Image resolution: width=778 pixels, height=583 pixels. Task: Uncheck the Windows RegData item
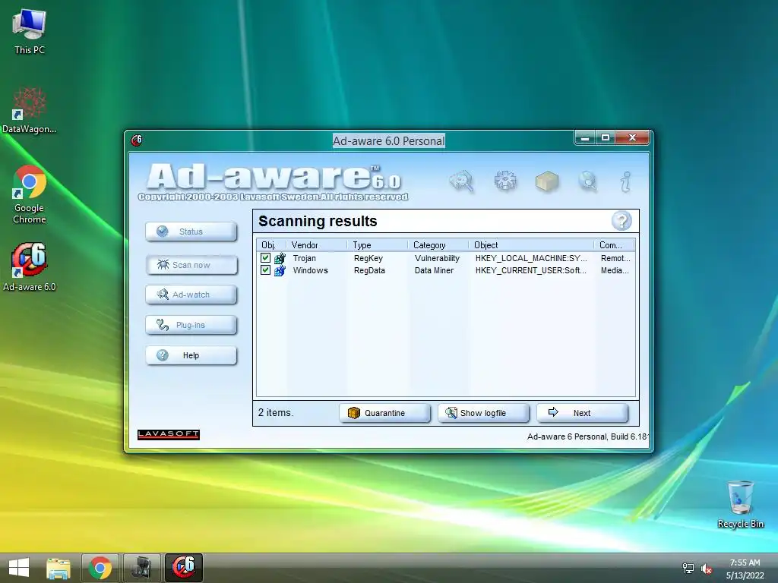pos(265,270)
